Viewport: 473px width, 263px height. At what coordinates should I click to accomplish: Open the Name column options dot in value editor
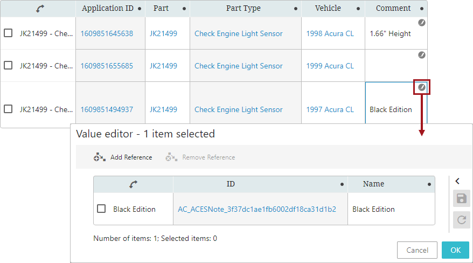click(429, 184)
